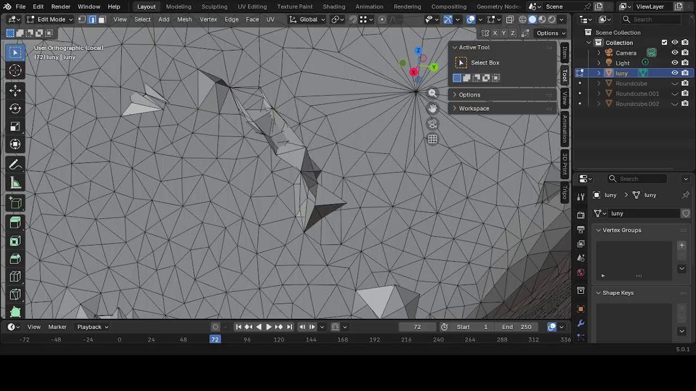The image size is (696, 391).
Task: Choose the Loop Cut tool
Action: [x=15, y=277]
